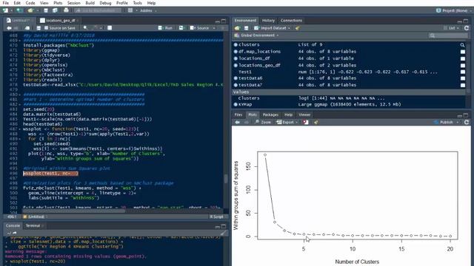Save all open documents icon
This screenshot has height=266, width=474.
[x=55, y=10]
